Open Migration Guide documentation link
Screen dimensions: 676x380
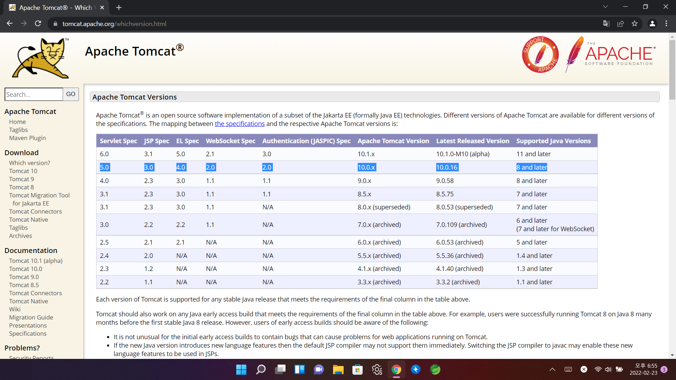pyautogui.click(x=31, y=317)
